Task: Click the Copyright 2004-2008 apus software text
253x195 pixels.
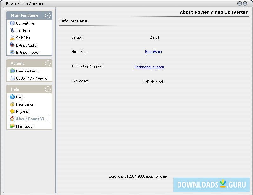Action: [x=138, y=176]
